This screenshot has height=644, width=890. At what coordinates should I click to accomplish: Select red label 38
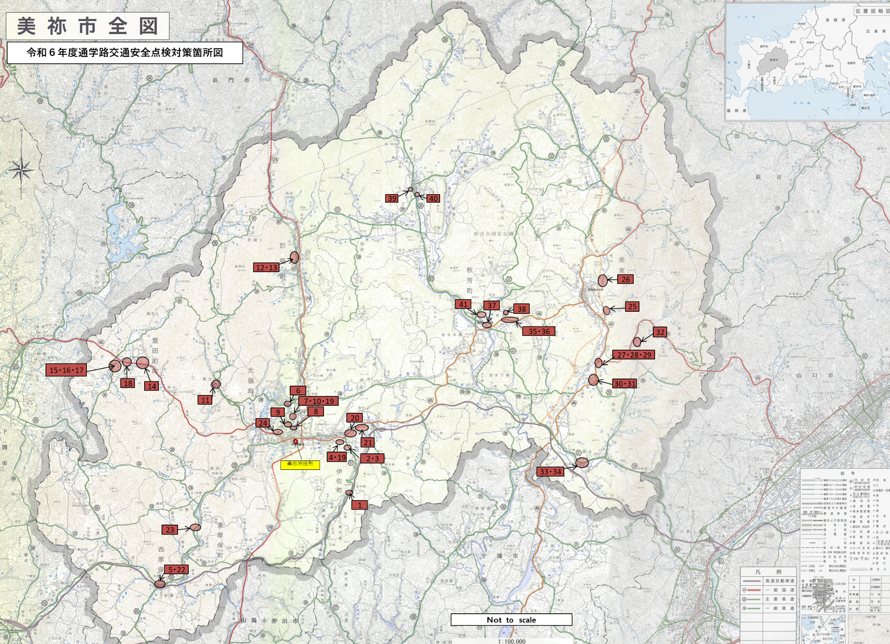pyautogui.click(x=522, y=309)
